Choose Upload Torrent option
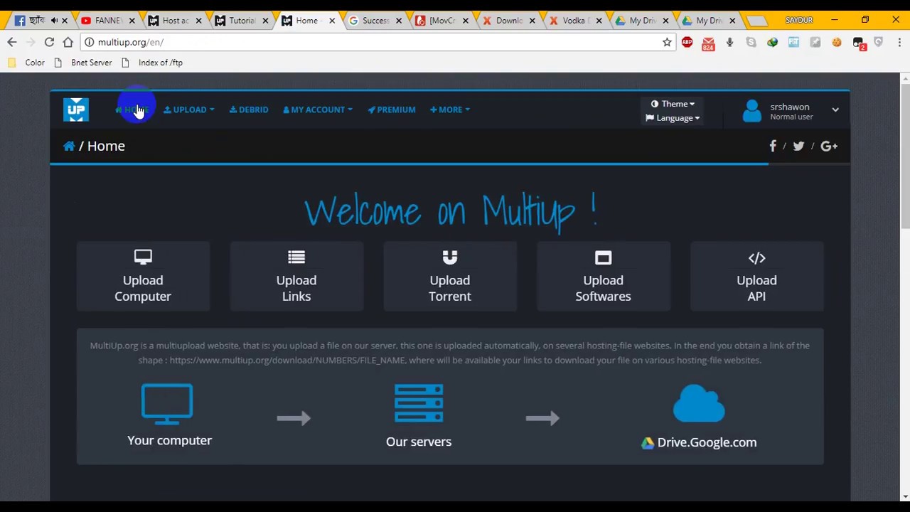Image resolution: width=910 pixels, height=512 pixels. 450,277
